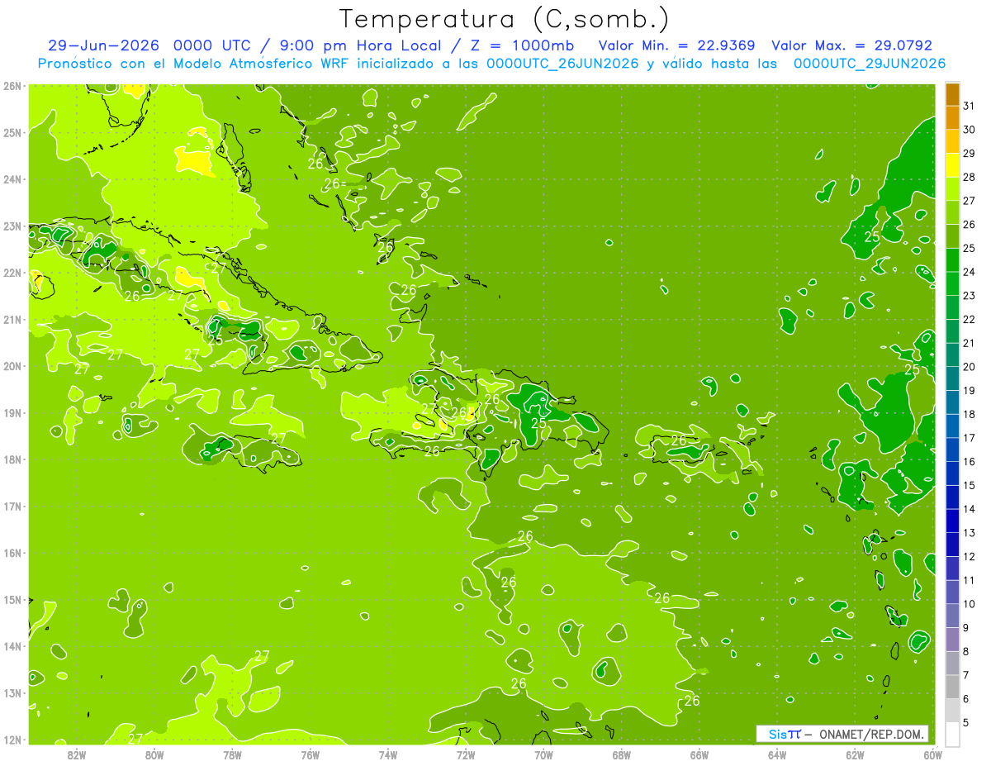
Task: Click legend value 13 on color bar
Action: [x=970, y=532]
